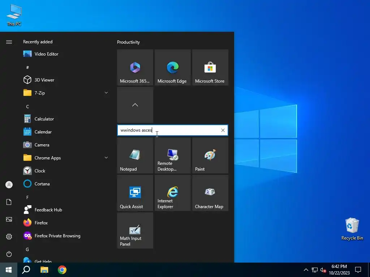Open the Clock app
370x277 pixels.
tap(66, 171)
